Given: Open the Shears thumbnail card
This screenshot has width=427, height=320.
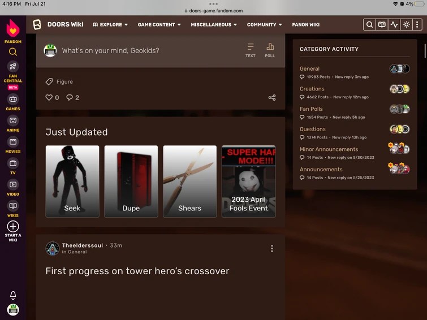Looking at the screenshot, I should point(190,181).
